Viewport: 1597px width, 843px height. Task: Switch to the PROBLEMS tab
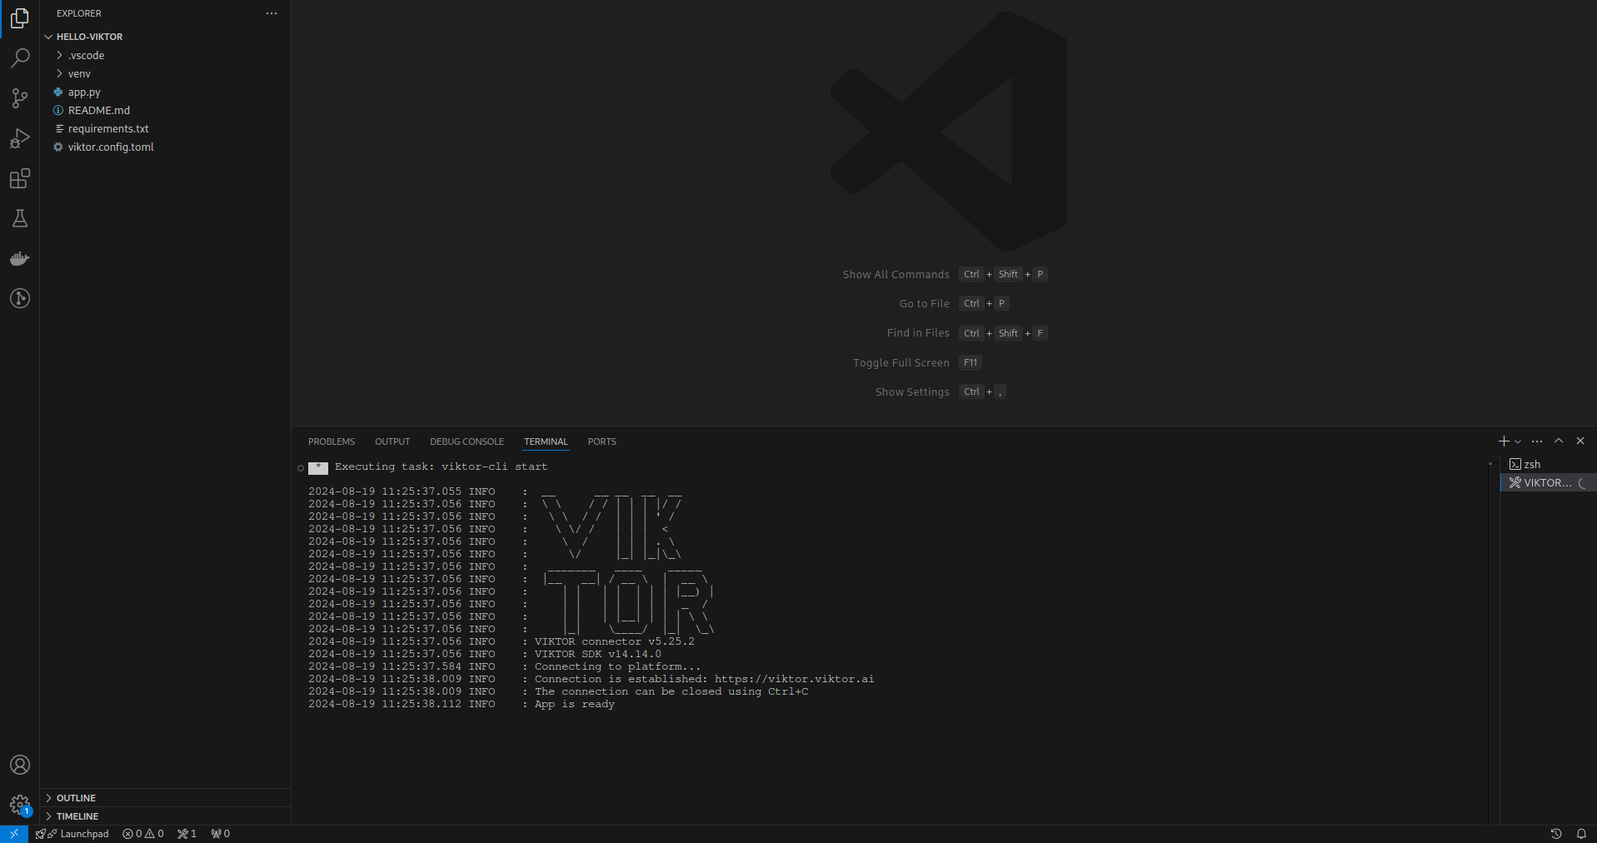[332, 441]
